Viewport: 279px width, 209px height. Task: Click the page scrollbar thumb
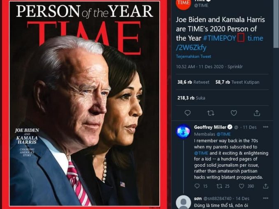click(x=276, y=24)
